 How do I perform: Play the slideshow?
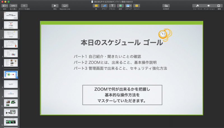(55, 6)
